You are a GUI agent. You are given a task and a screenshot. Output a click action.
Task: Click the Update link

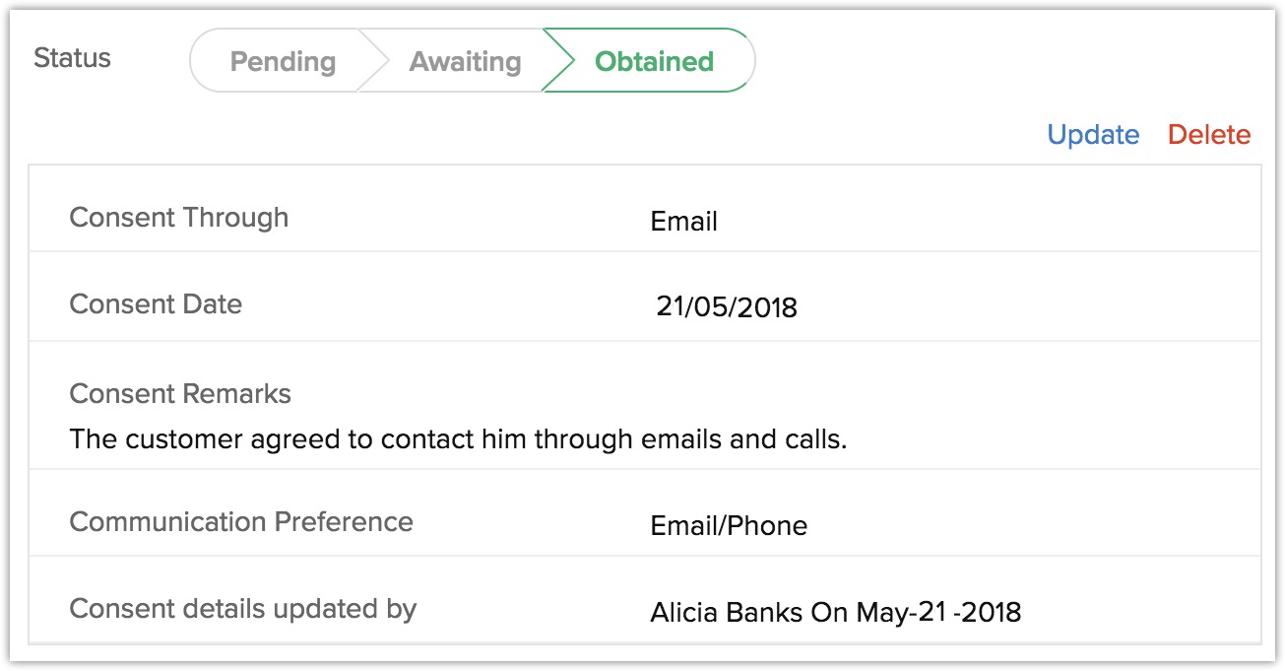point(1093,135)
